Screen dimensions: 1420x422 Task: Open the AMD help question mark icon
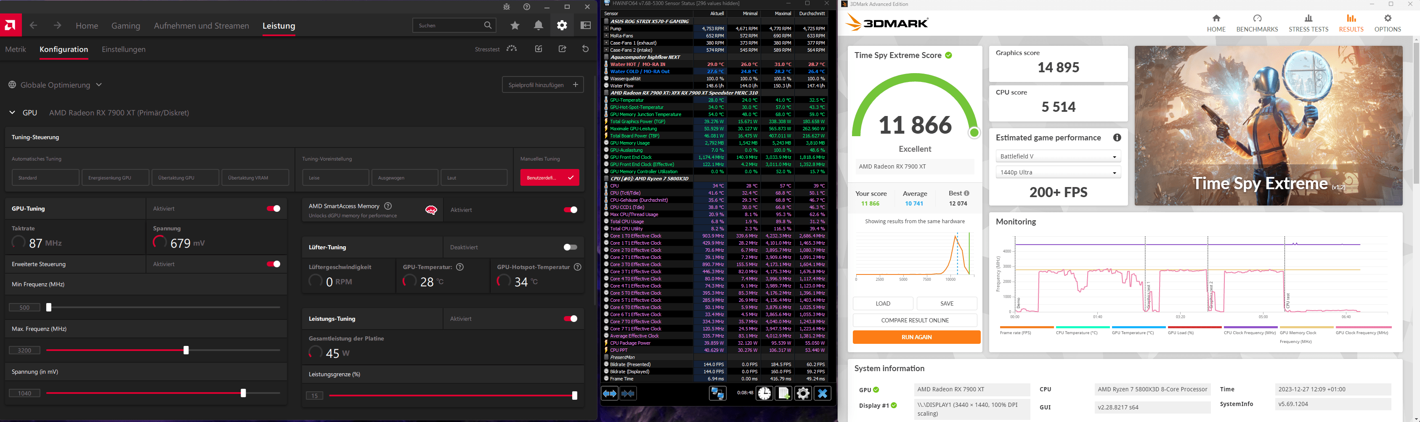527,7
